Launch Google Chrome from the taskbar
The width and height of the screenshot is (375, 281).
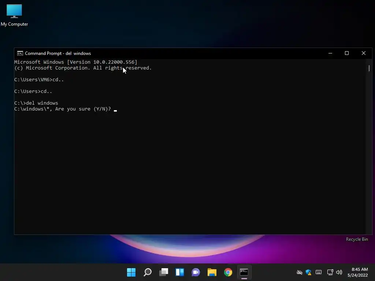[228, 272]
